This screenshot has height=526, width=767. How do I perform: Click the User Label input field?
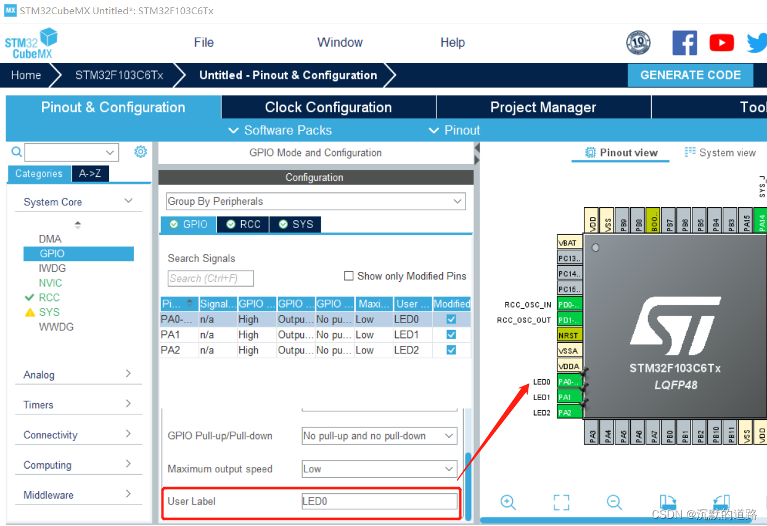tap(380, 501)
